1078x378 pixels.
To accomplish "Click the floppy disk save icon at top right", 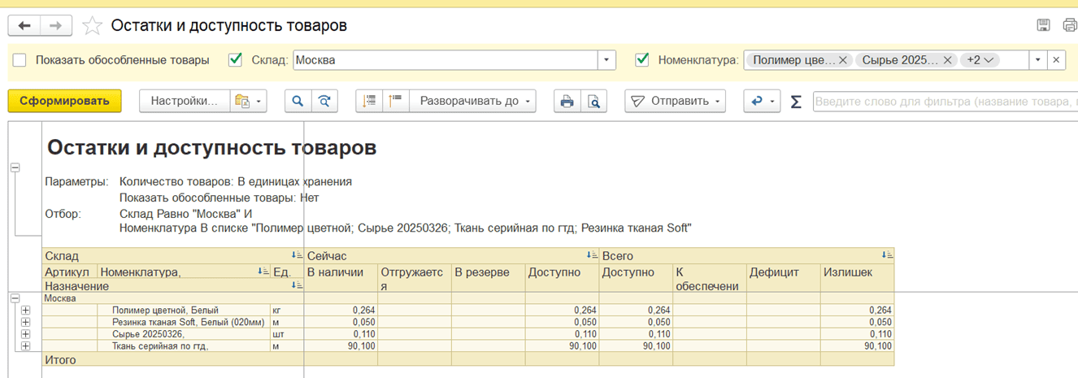I will click(x=1044, y=26).
